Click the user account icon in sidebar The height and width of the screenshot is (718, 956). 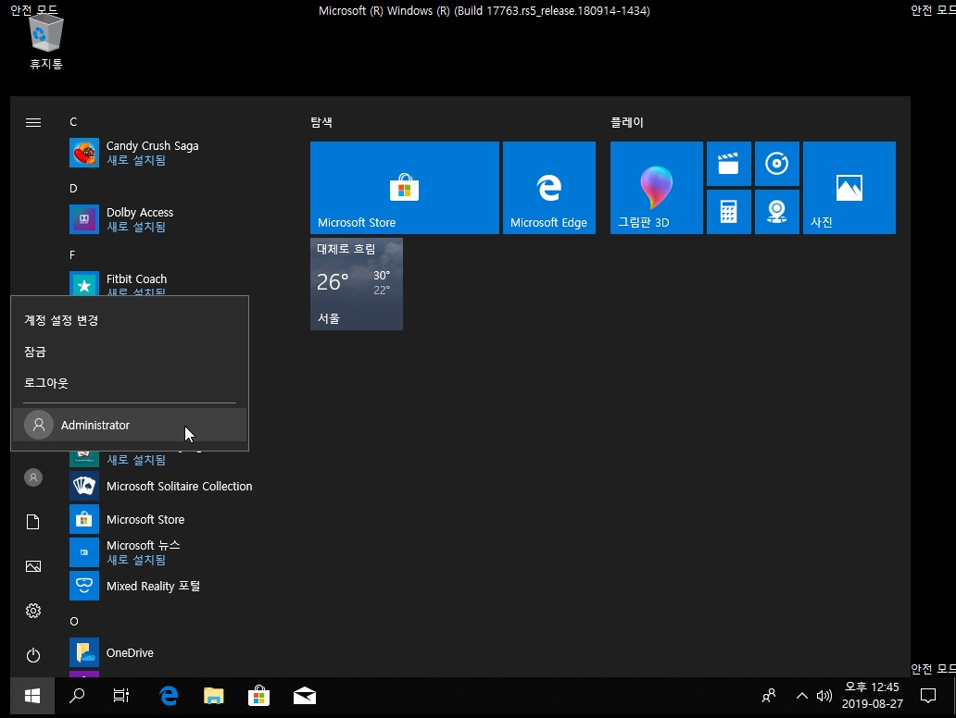click(33, 477)
